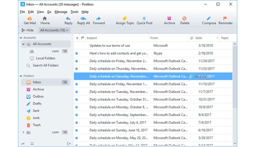Select the Daily schedule Saturday, November message
The width and height of the screenshot is (255, 147).
pyautogui.click(x=153, y=76)
